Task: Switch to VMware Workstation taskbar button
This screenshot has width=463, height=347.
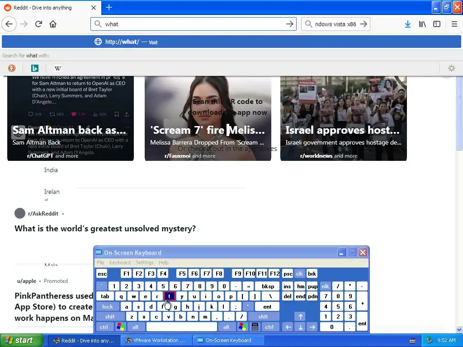Action: [156, 341]
